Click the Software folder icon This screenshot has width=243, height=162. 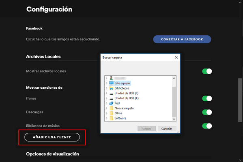(111, 118)
